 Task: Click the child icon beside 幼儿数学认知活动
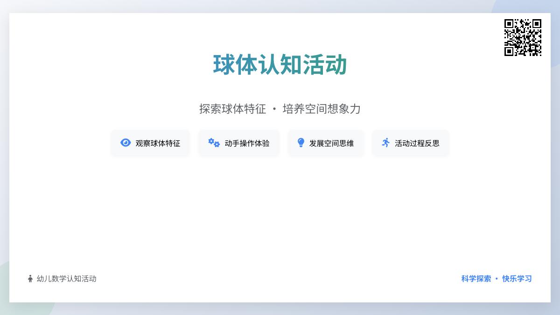30,279
